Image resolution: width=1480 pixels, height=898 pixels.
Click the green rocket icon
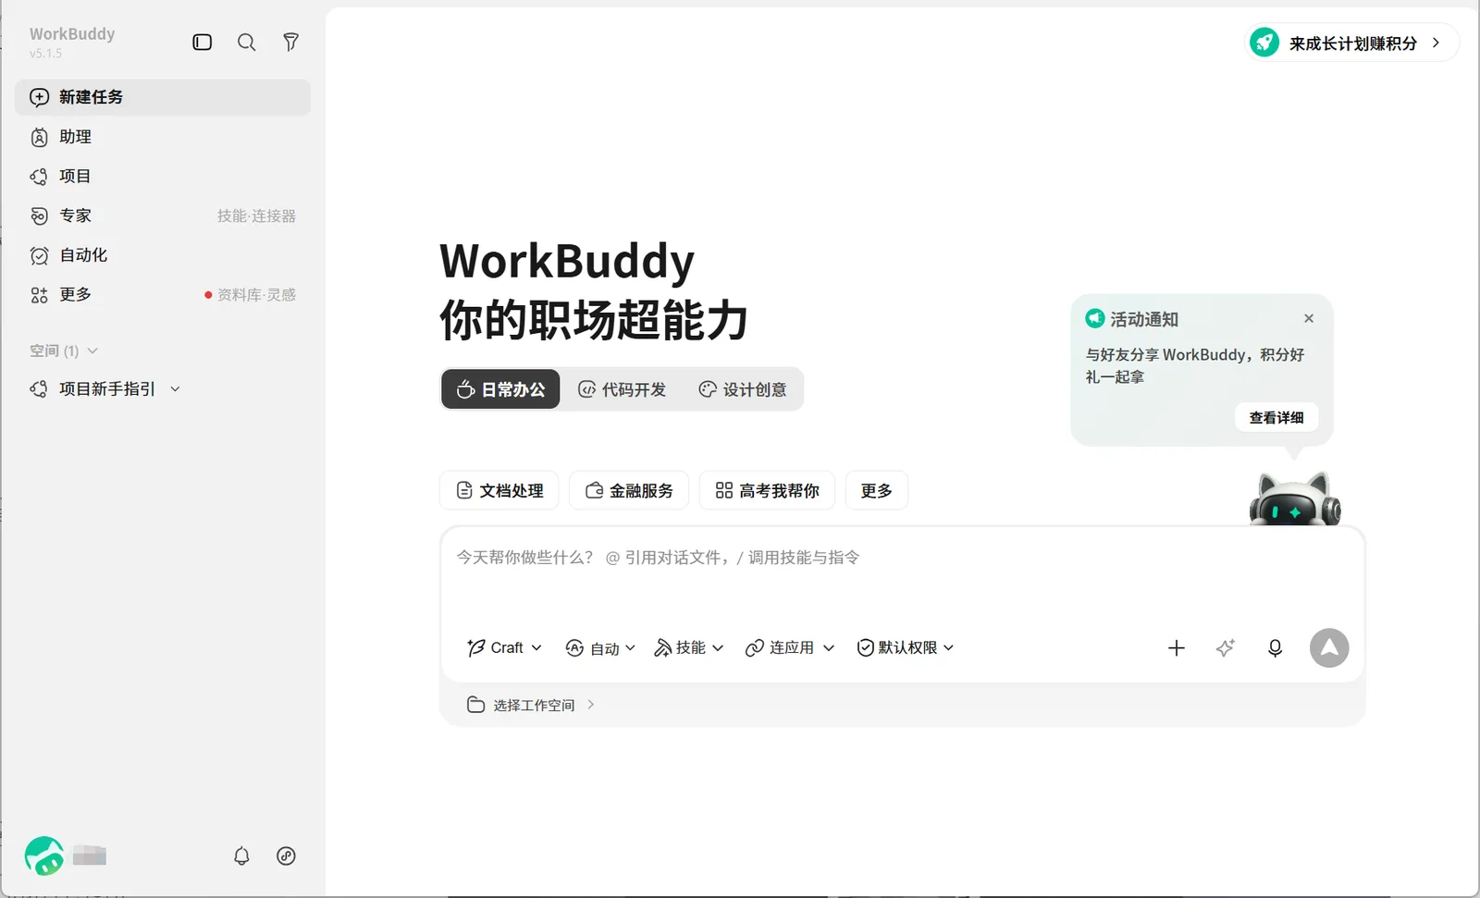[1264, 43]
